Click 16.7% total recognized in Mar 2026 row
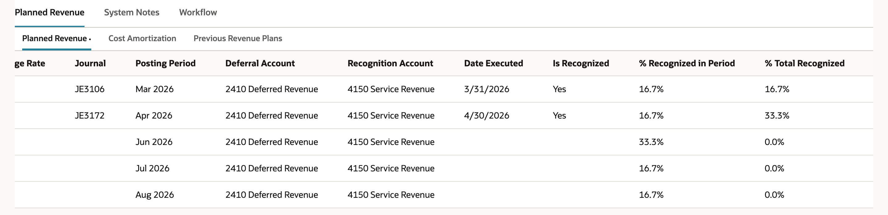The height and width of the screenshot is (215, 888). click(777, 89)
